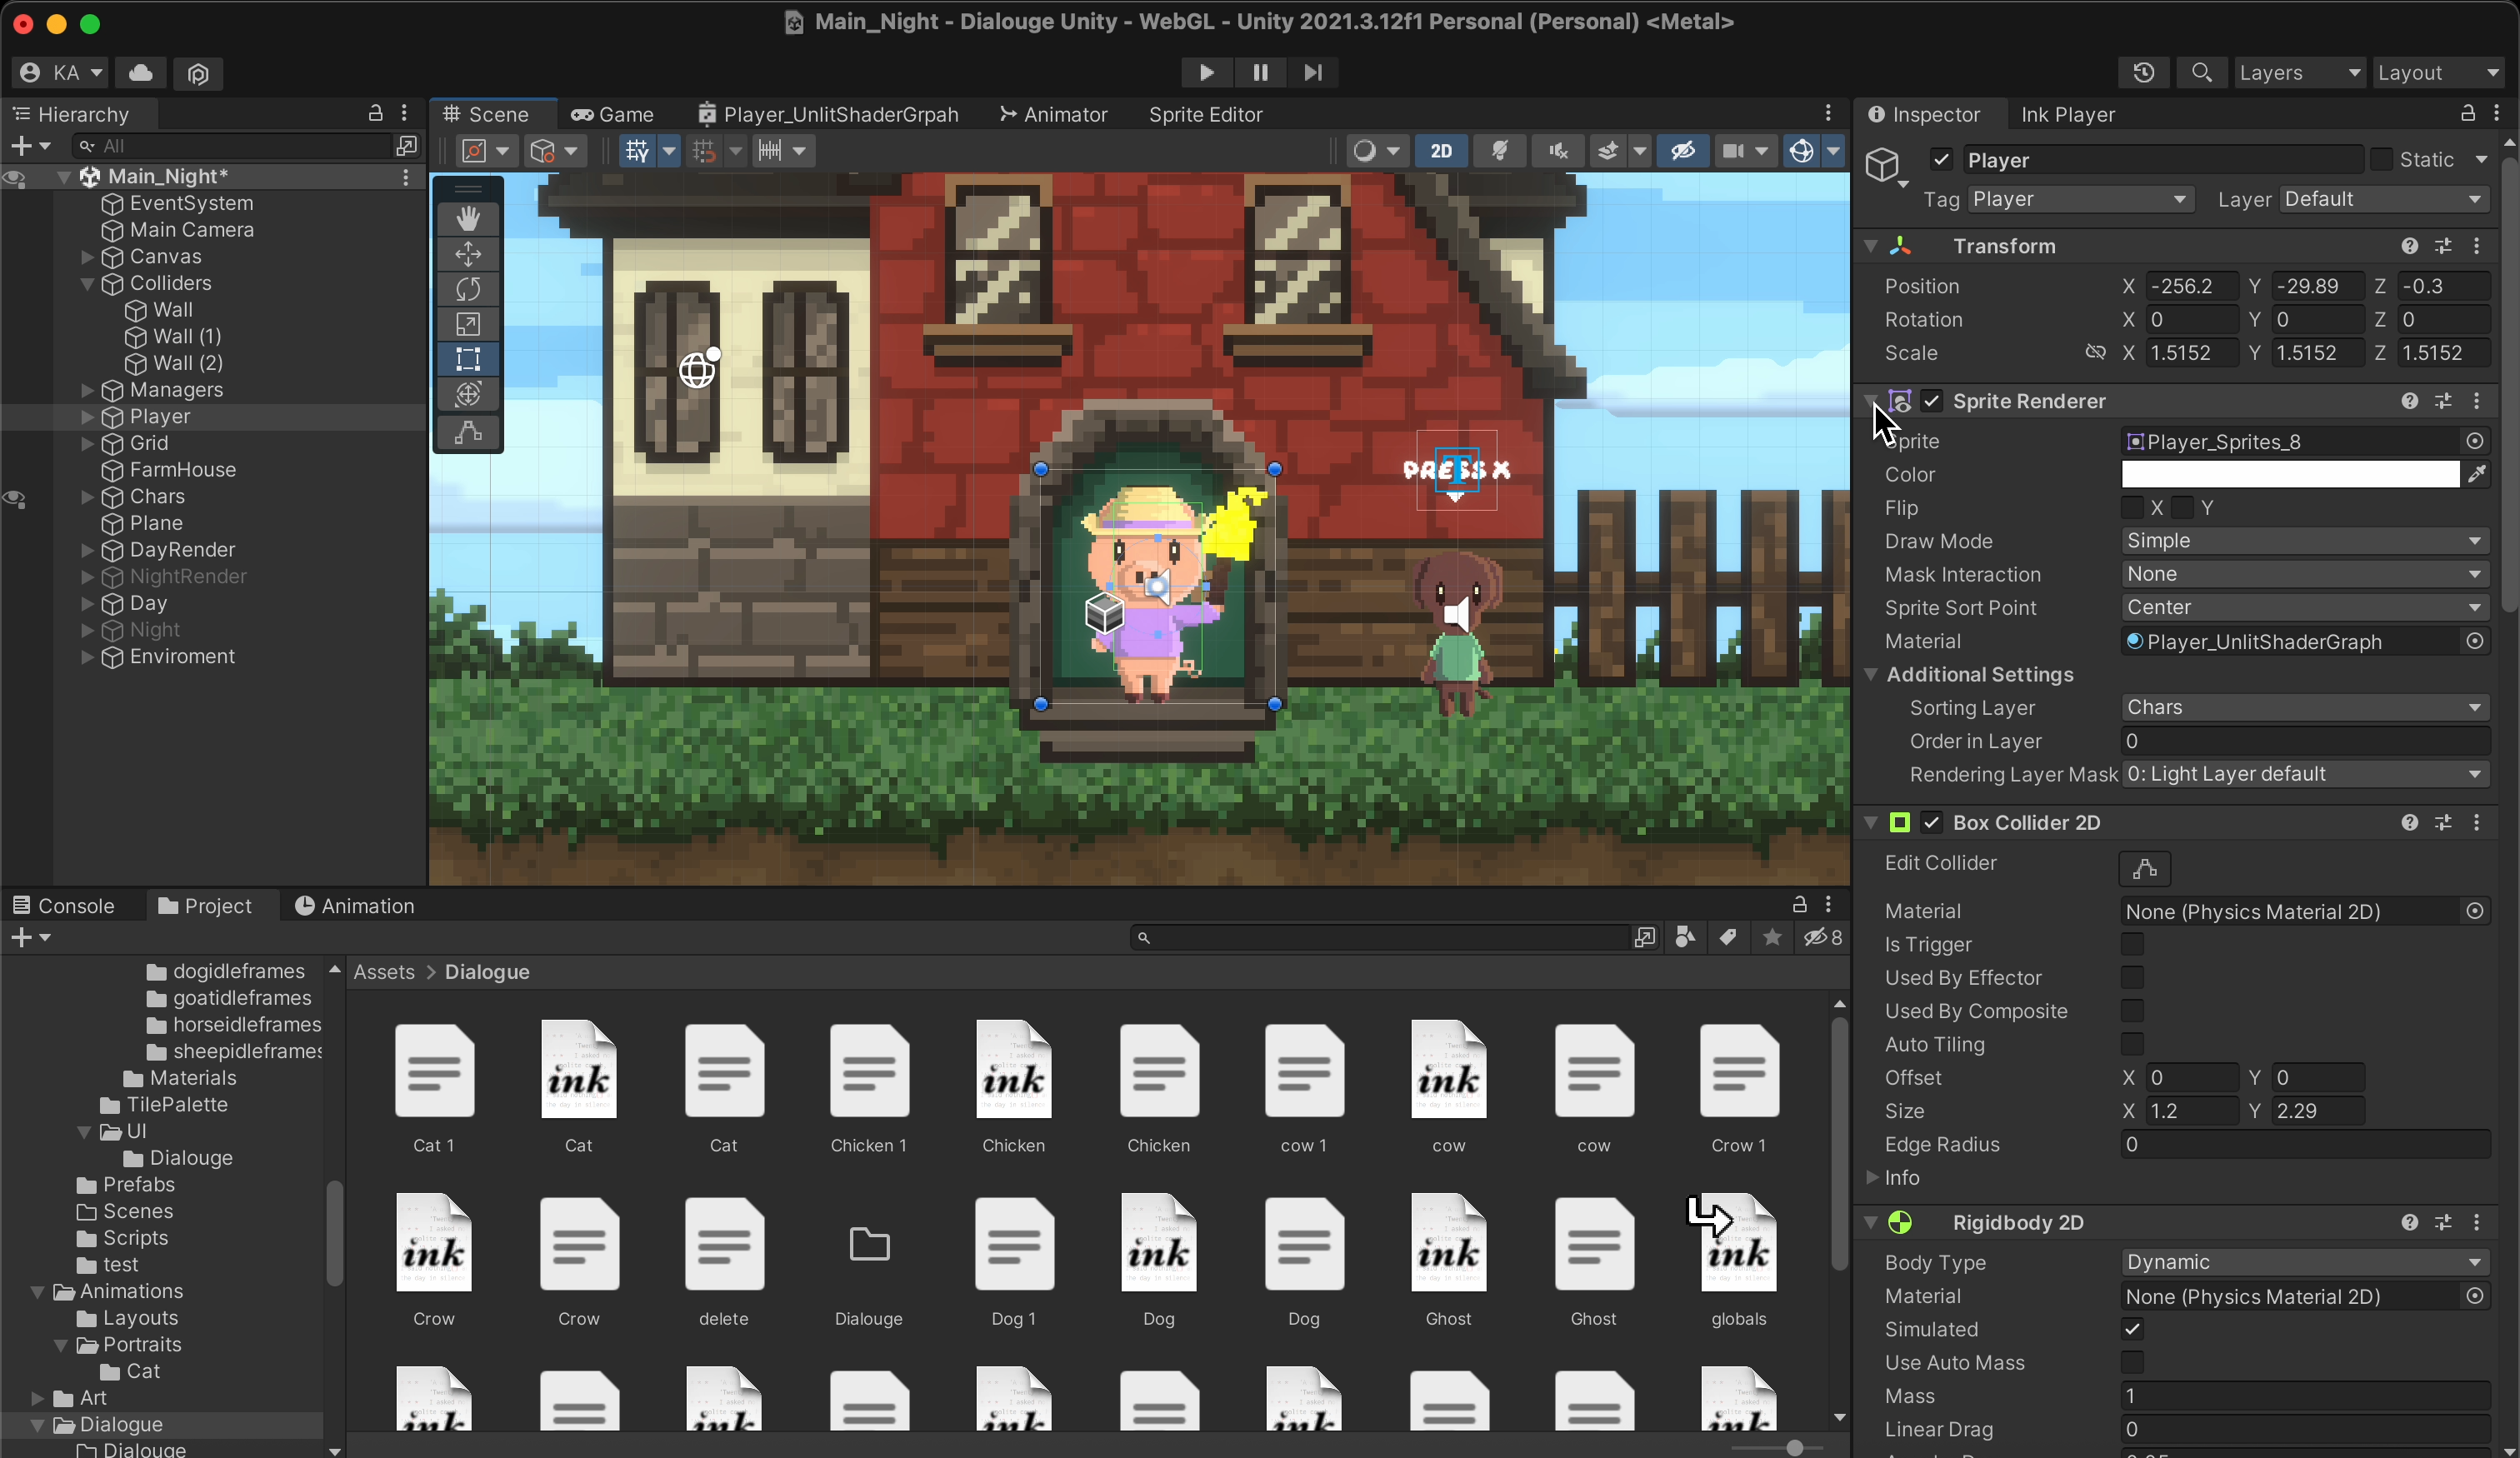This screenshot has height=1458, width=2520.
Task: Select the globals ink file thumbnail
Action: click(x=1738, y=1245)
